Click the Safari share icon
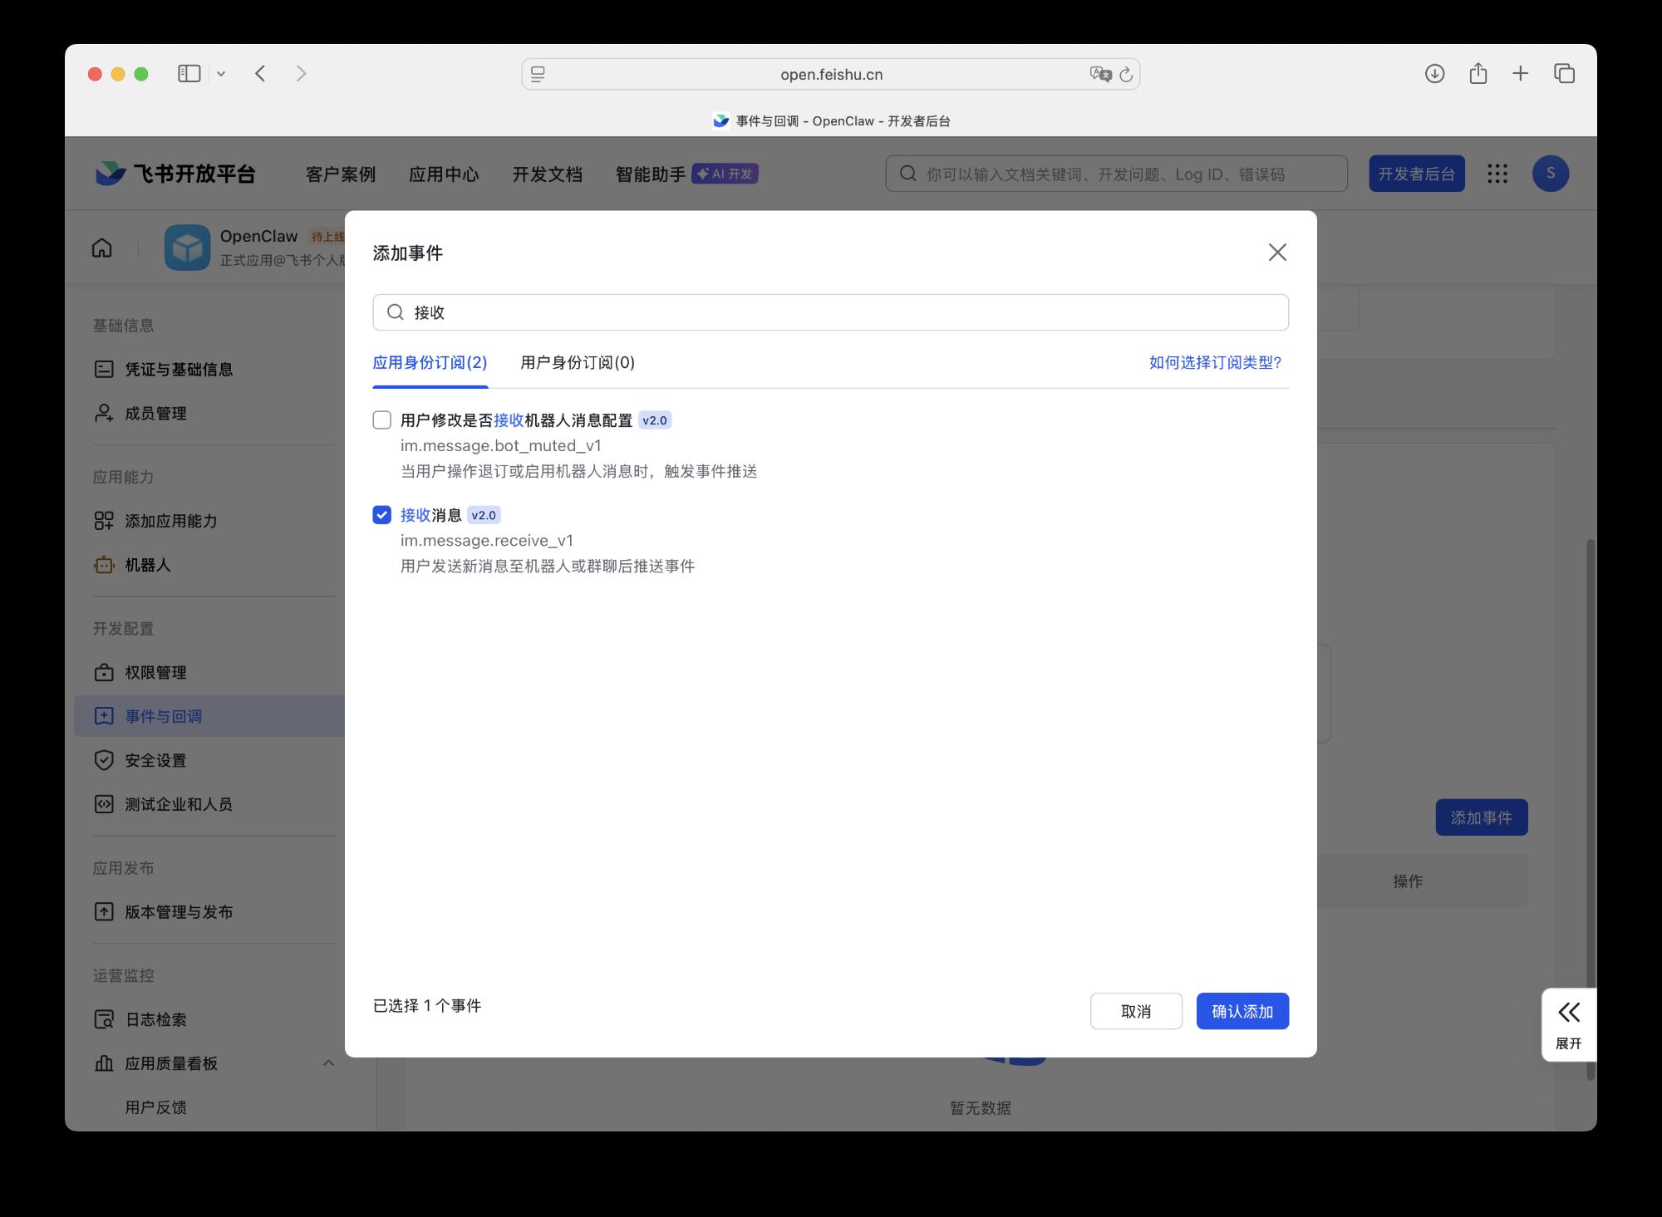The width and height of the screenshot is (1662, 1217). pyautogui.click(x=1478, y=74)
